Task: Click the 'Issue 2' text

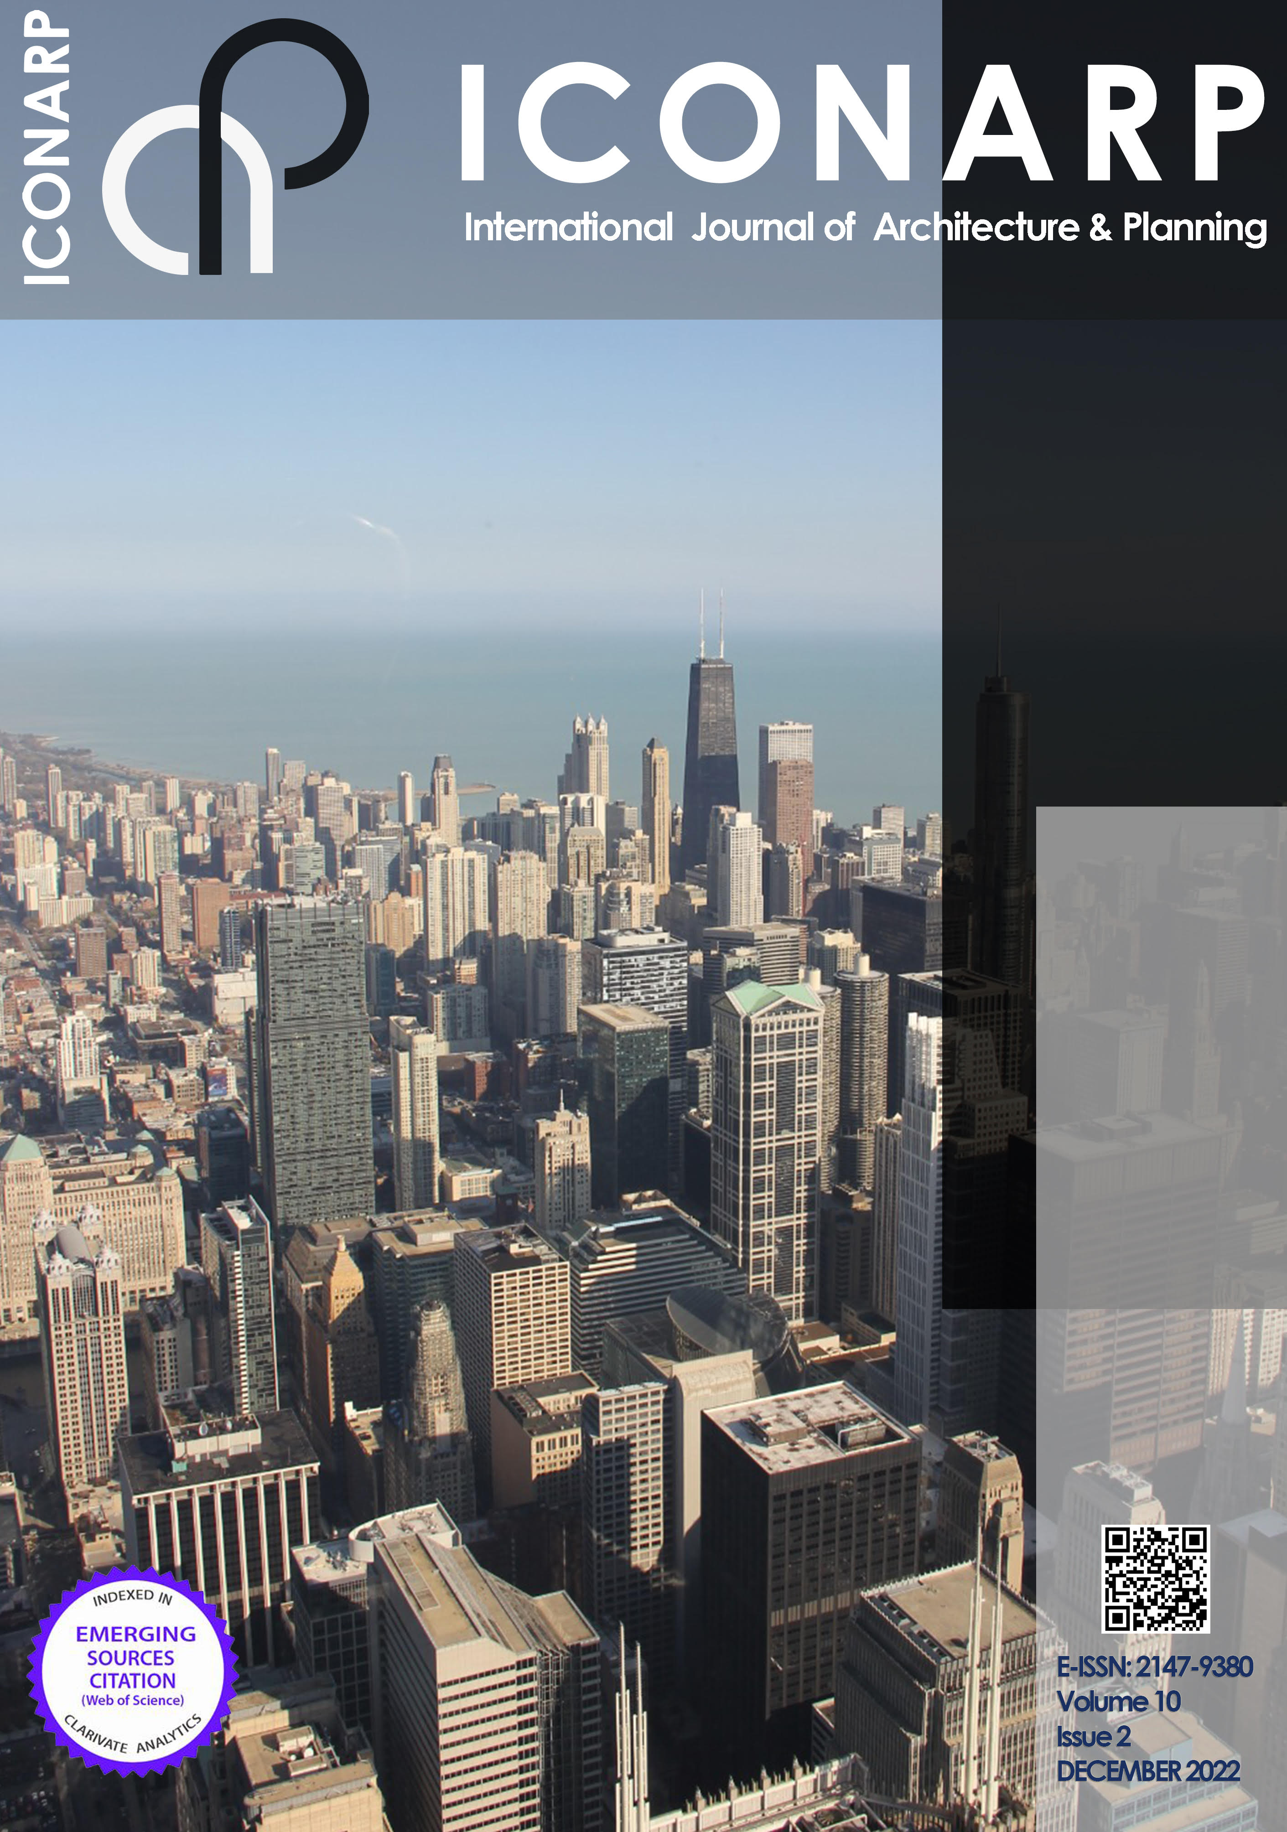Action: pos(1093,1736)
